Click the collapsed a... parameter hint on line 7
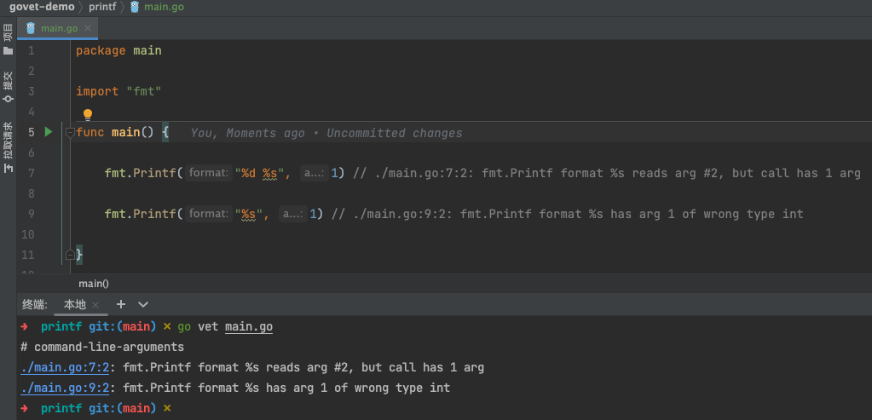 click(313, 174)
